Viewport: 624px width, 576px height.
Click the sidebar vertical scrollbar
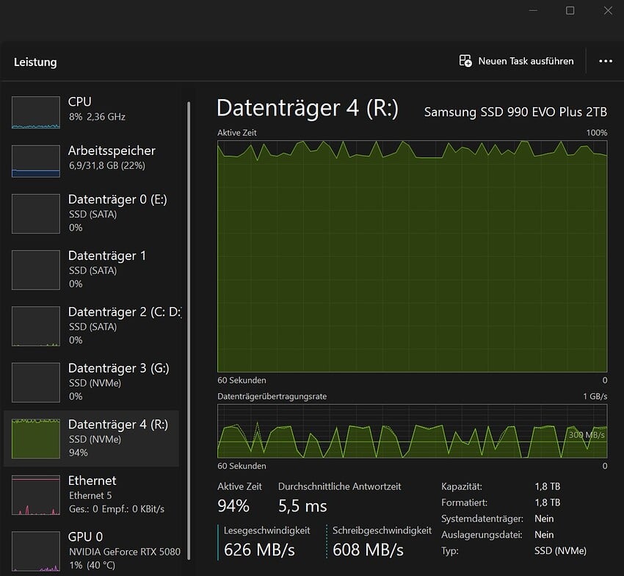point(189,331)
